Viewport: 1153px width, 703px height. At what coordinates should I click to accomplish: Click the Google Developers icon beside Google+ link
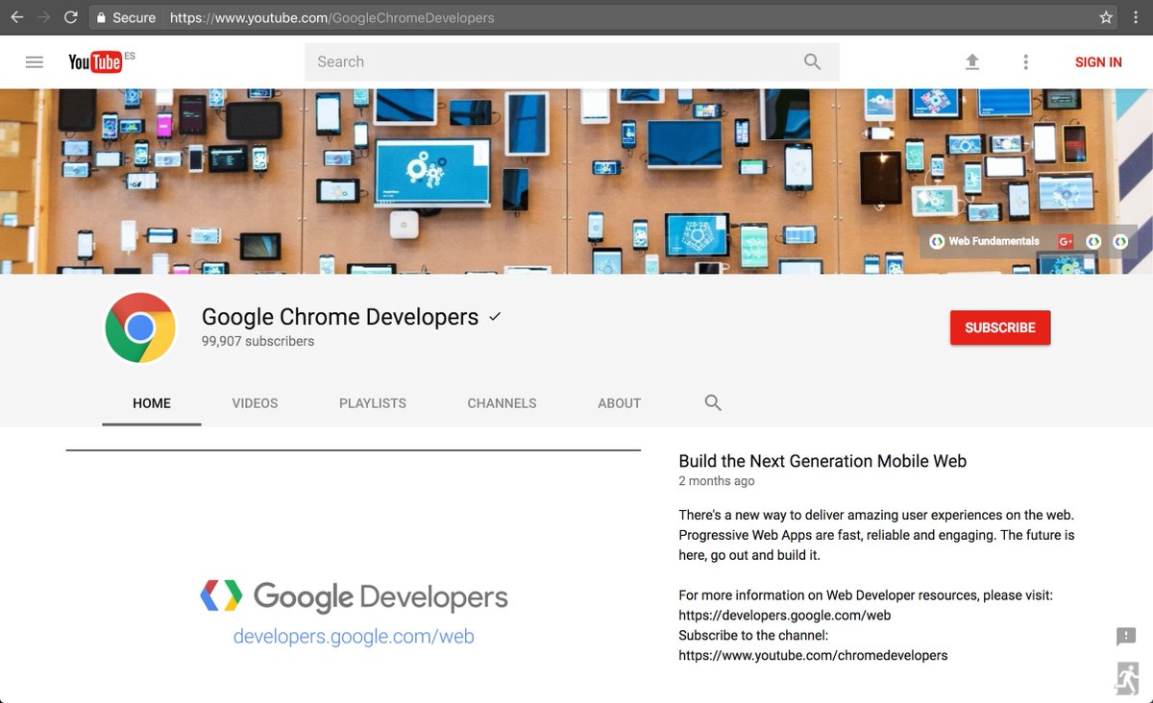1093,242
